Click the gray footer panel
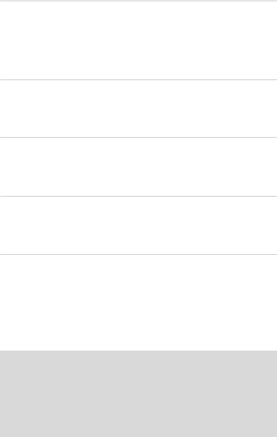 [138, 394]
